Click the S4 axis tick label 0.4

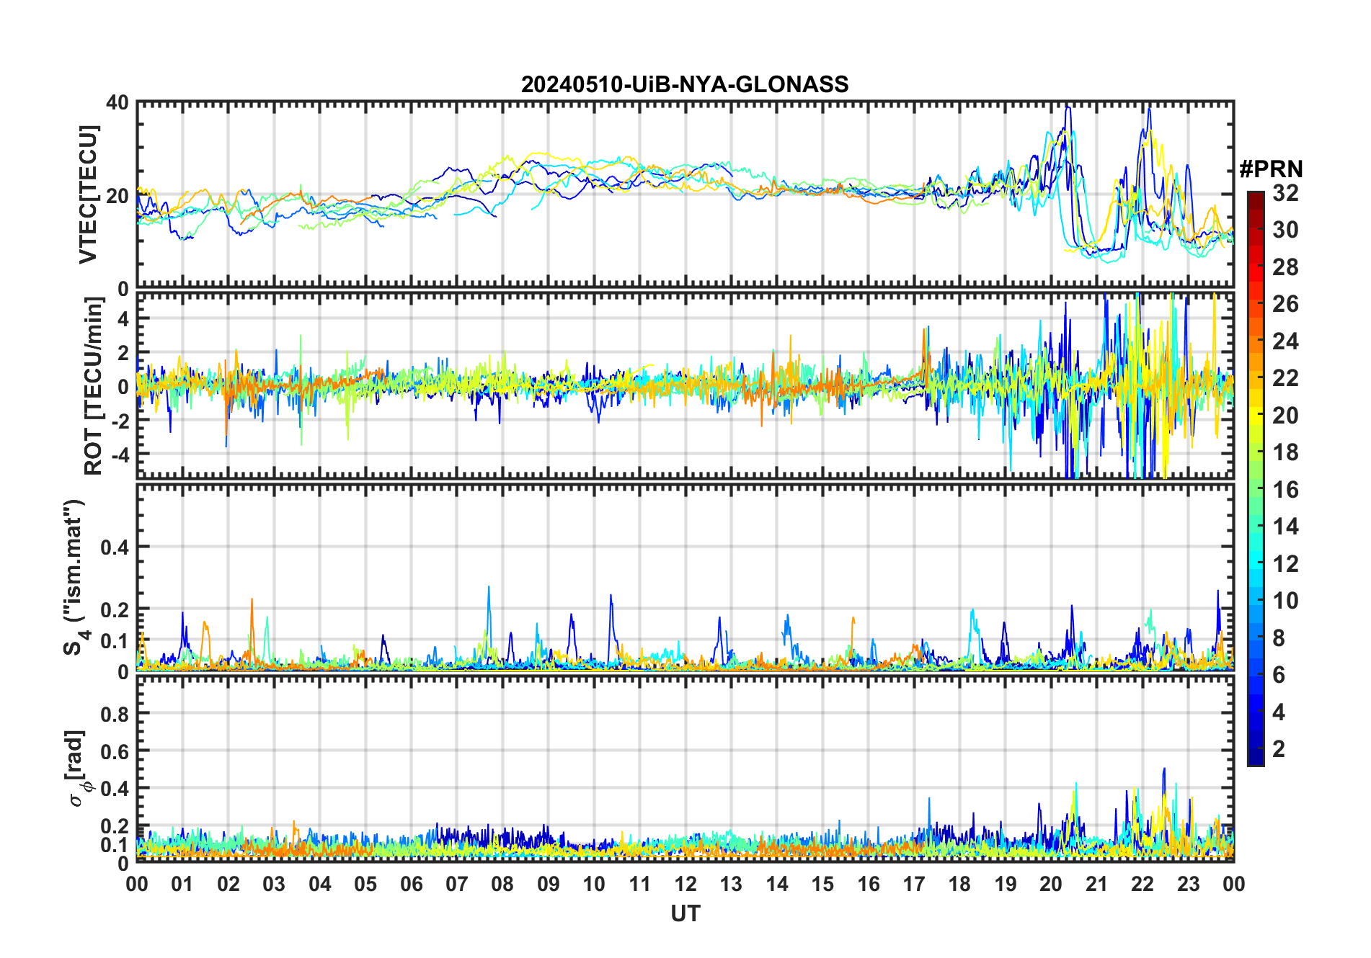(x=115, y=547)
